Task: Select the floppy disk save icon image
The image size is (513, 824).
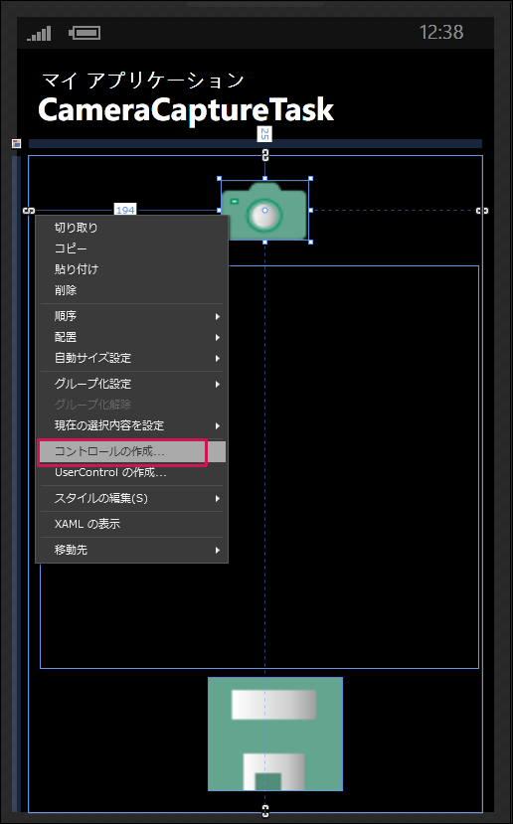Action: pyautogui.click(x=275, y=734)
